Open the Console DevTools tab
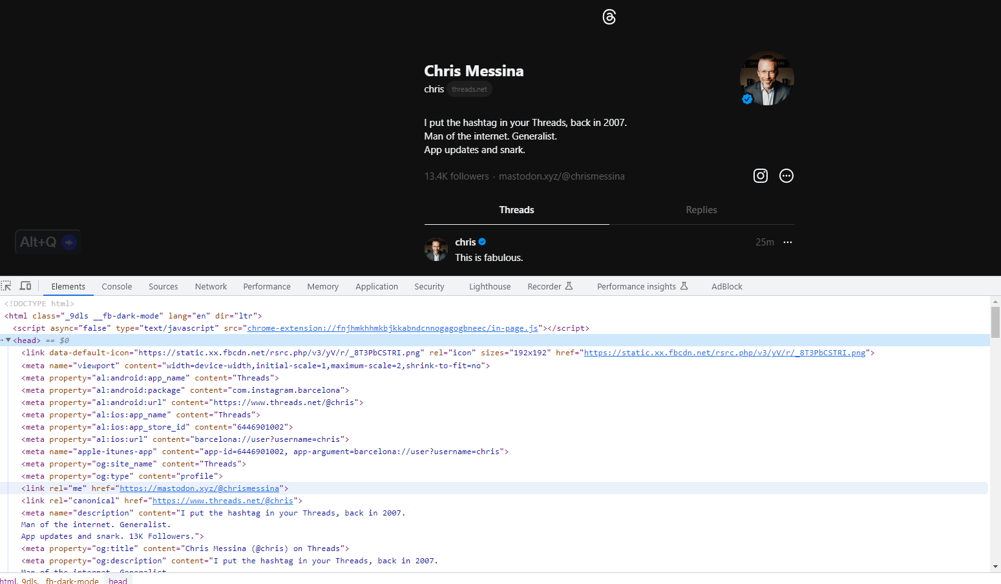Screen dimensions: 1001x584 pyautogui.click(x=117, y=286)
